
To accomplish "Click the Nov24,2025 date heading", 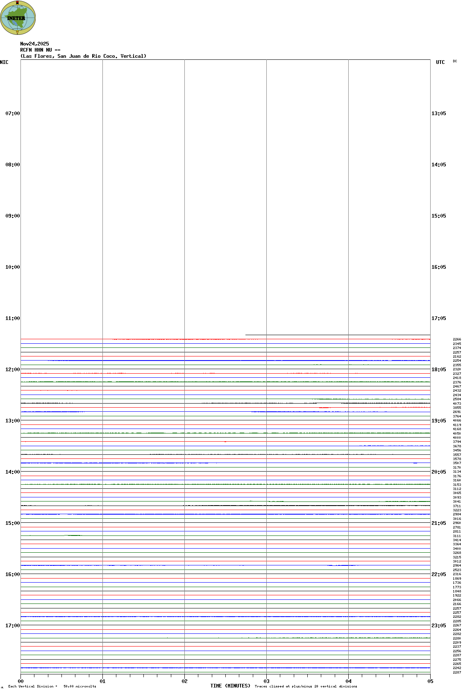I will pos(34,44).
